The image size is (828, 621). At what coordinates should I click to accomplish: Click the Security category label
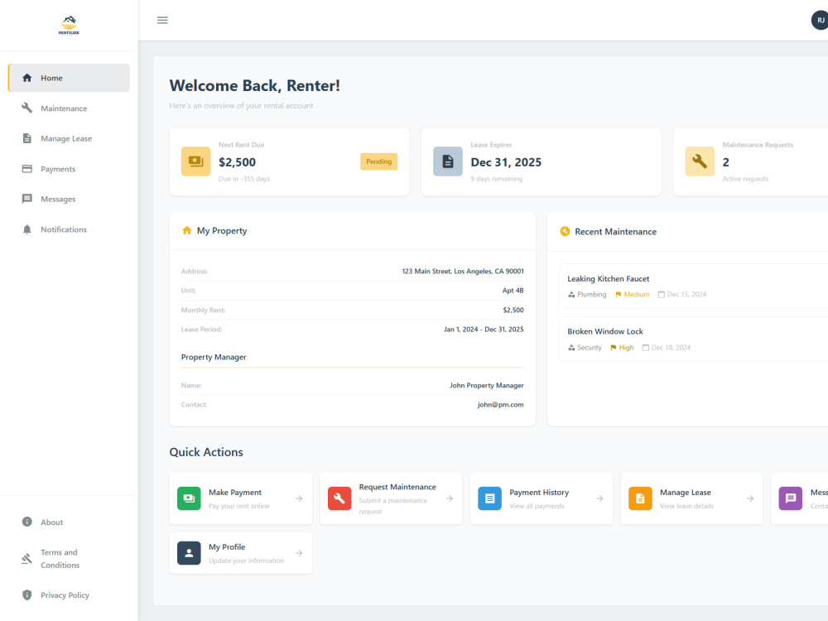click(590, 348)
